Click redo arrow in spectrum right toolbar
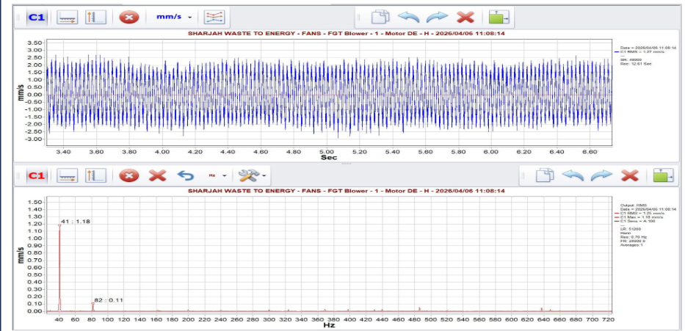 [x=601, y=175]
